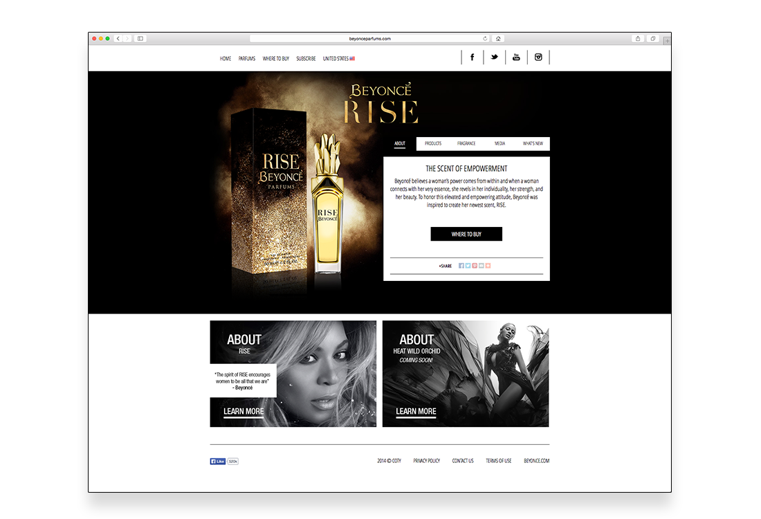Share on Twitter from the share row
This screenshot has width=761, height=519.
[468, 266]
